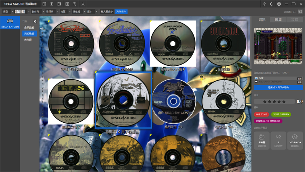The width and height of the screenshot is (305, 172).
Task: Click the 未破關 completion status card
Action: 262,141
